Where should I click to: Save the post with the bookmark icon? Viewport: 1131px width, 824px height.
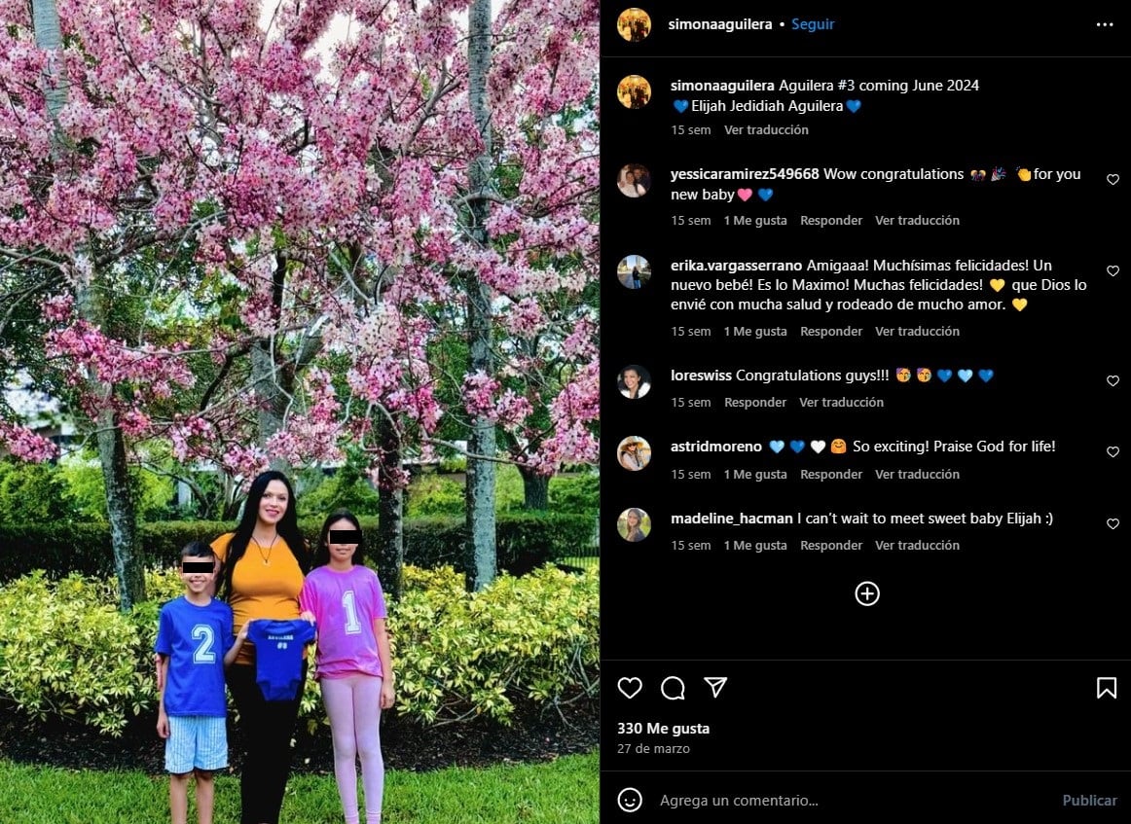[1107, 688]
